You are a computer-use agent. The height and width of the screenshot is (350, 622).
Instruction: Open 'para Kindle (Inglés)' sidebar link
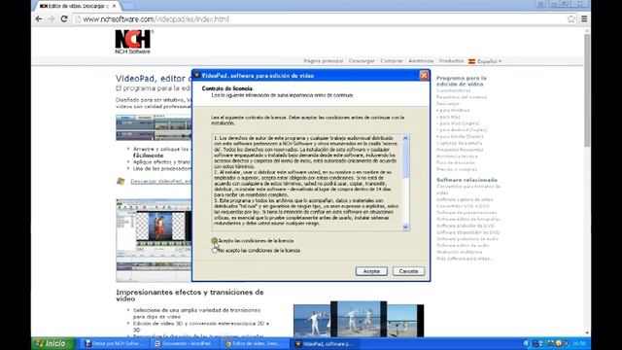[x=460, y=136]
